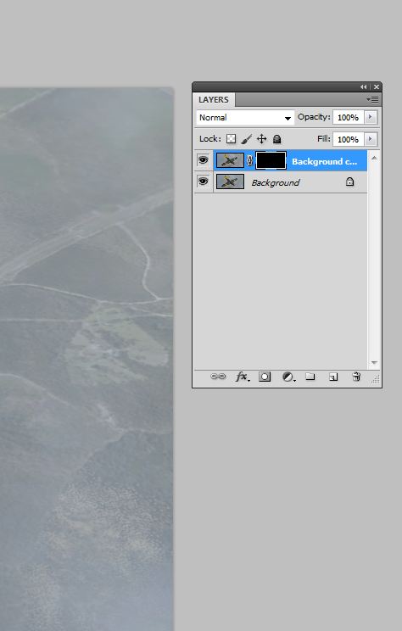The height and width of the screenshot is (631, 402).
Task: Open the Fill slider arrow
Action: tap(371, 139)
